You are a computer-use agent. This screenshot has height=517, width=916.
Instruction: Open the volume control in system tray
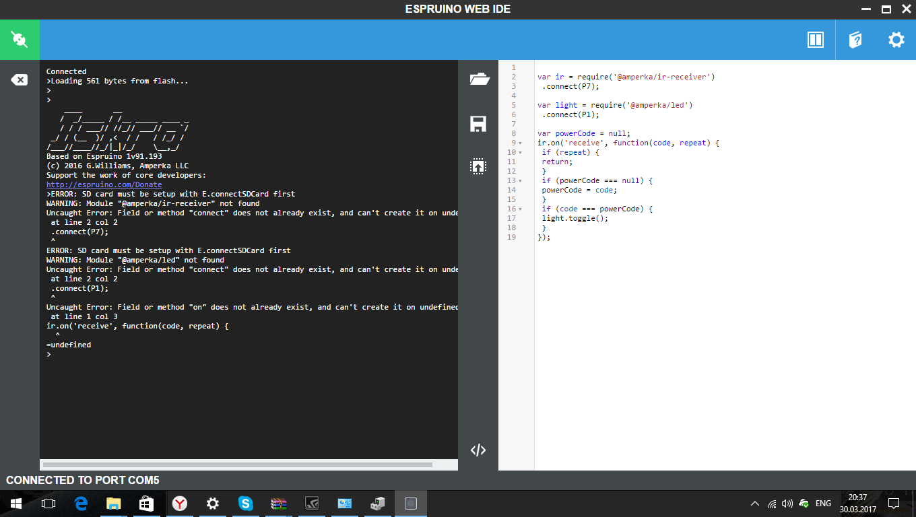pyautogui.click(x=787, y=504)
